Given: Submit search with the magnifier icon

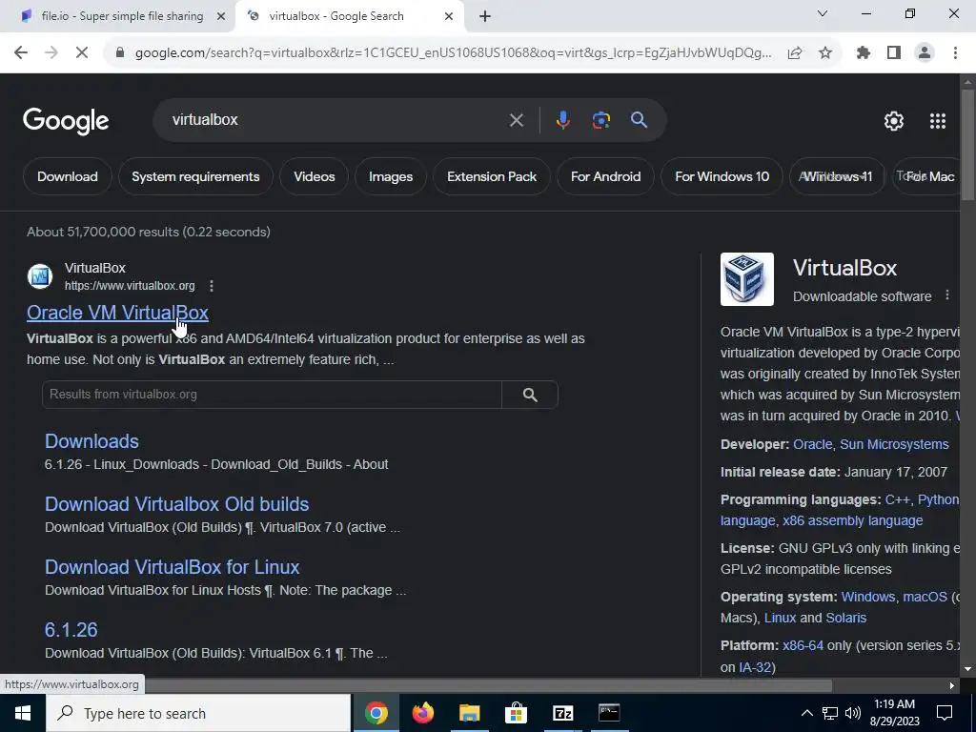Looking at the screenshot, I should click(x=640, y=120).
